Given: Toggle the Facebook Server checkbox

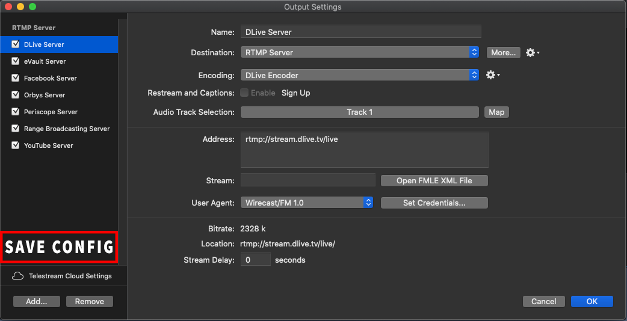Looking at the screenshot, I should (16, 78).
